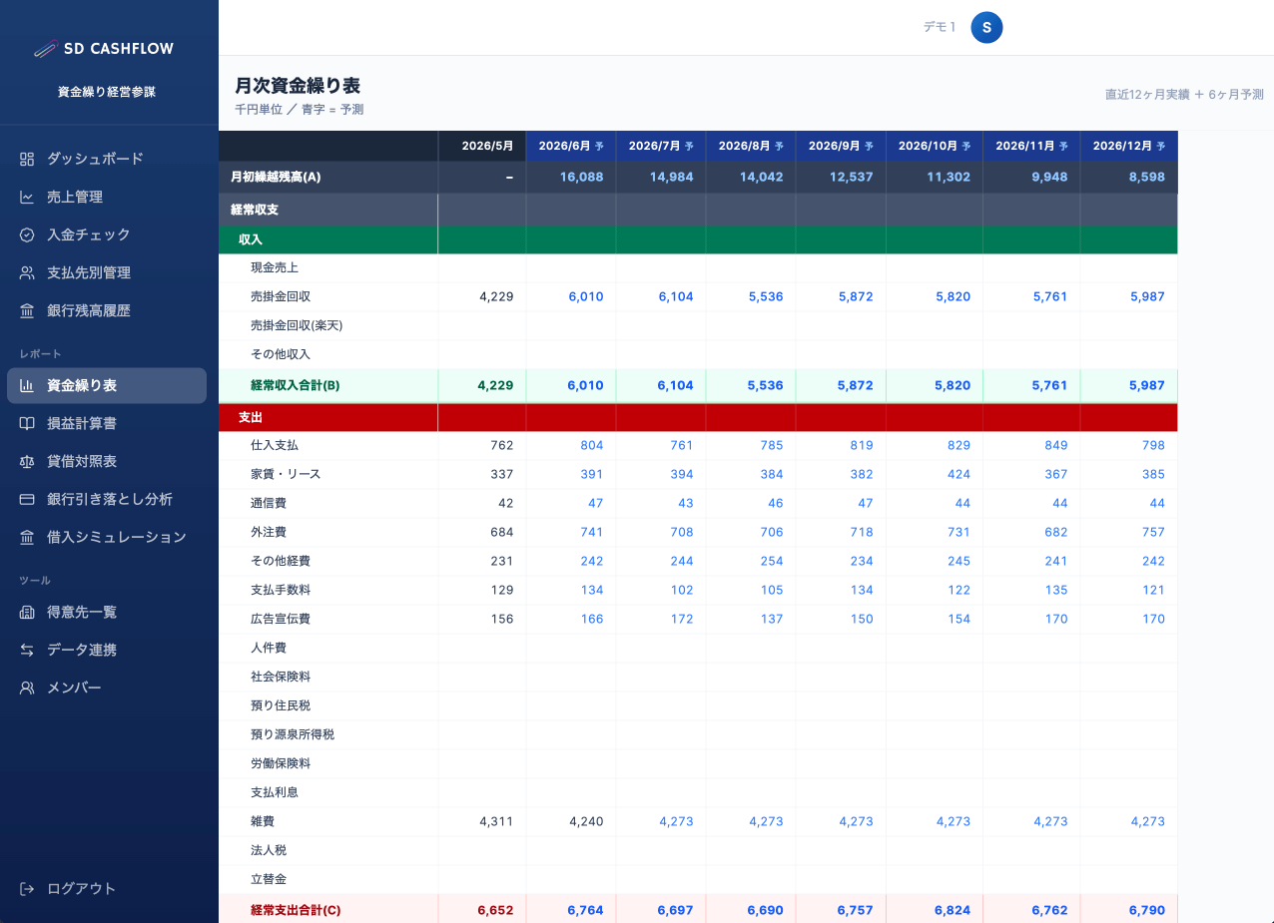Click the 通信費 row label
Viewport: 1274px width, 923px height.
pos(269,503)
